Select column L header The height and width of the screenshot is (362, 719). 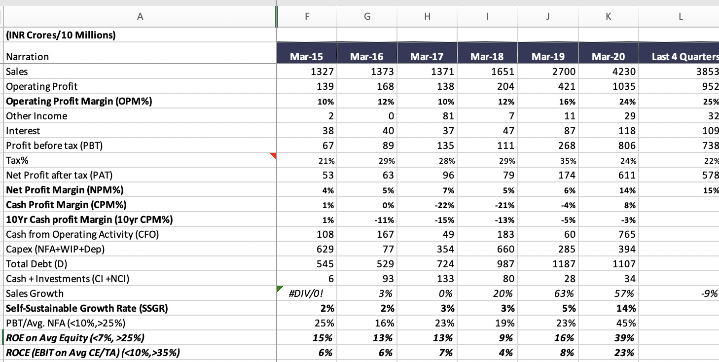pyautogui.click(x=680, y=17)
